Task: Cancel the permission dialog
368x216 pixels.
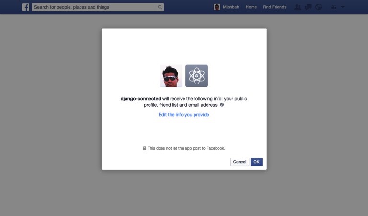Action: (x=240, y=162)
